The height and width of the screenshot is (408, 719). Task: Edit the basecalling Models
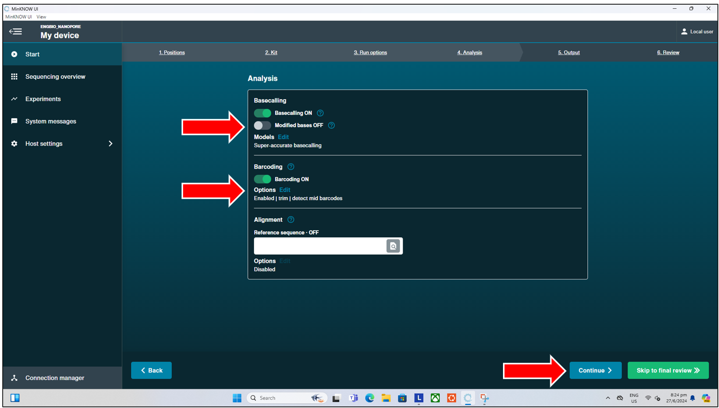(283, 137)
